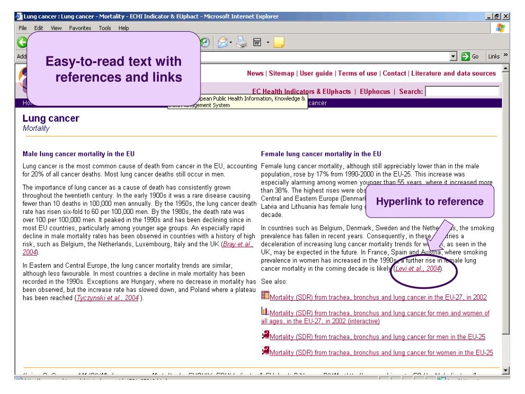Follow the Bray et al., 2004 reference link
The height and width of the screenshot is (394, 525).
click(238, 244)
